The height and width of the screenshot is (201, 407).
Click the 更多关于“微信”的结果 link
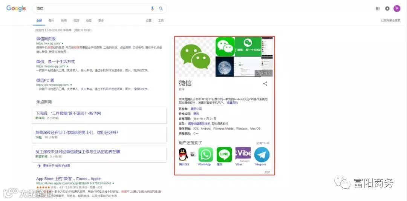coord(56,166)
